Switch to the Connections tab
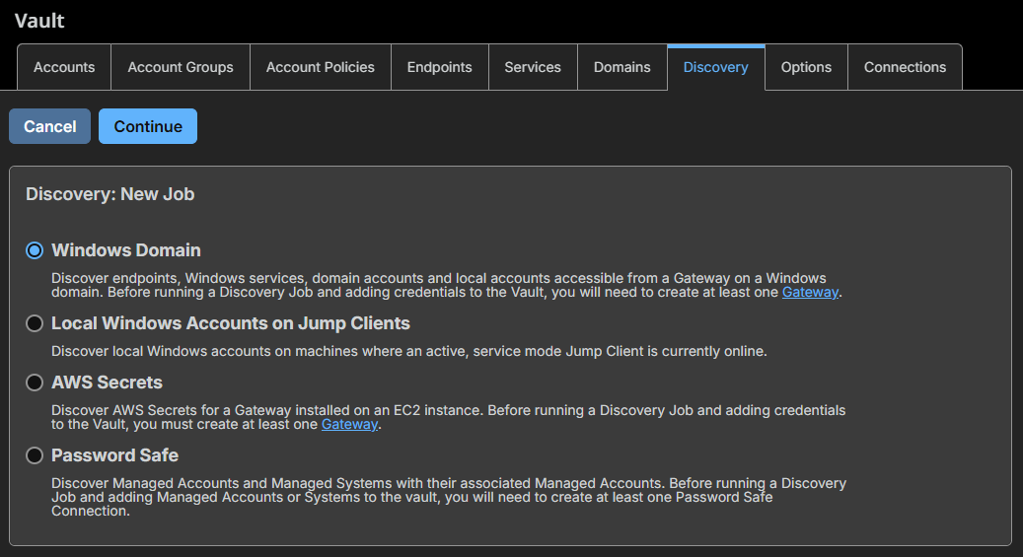 pyautogui.click(x=905, y=67)
